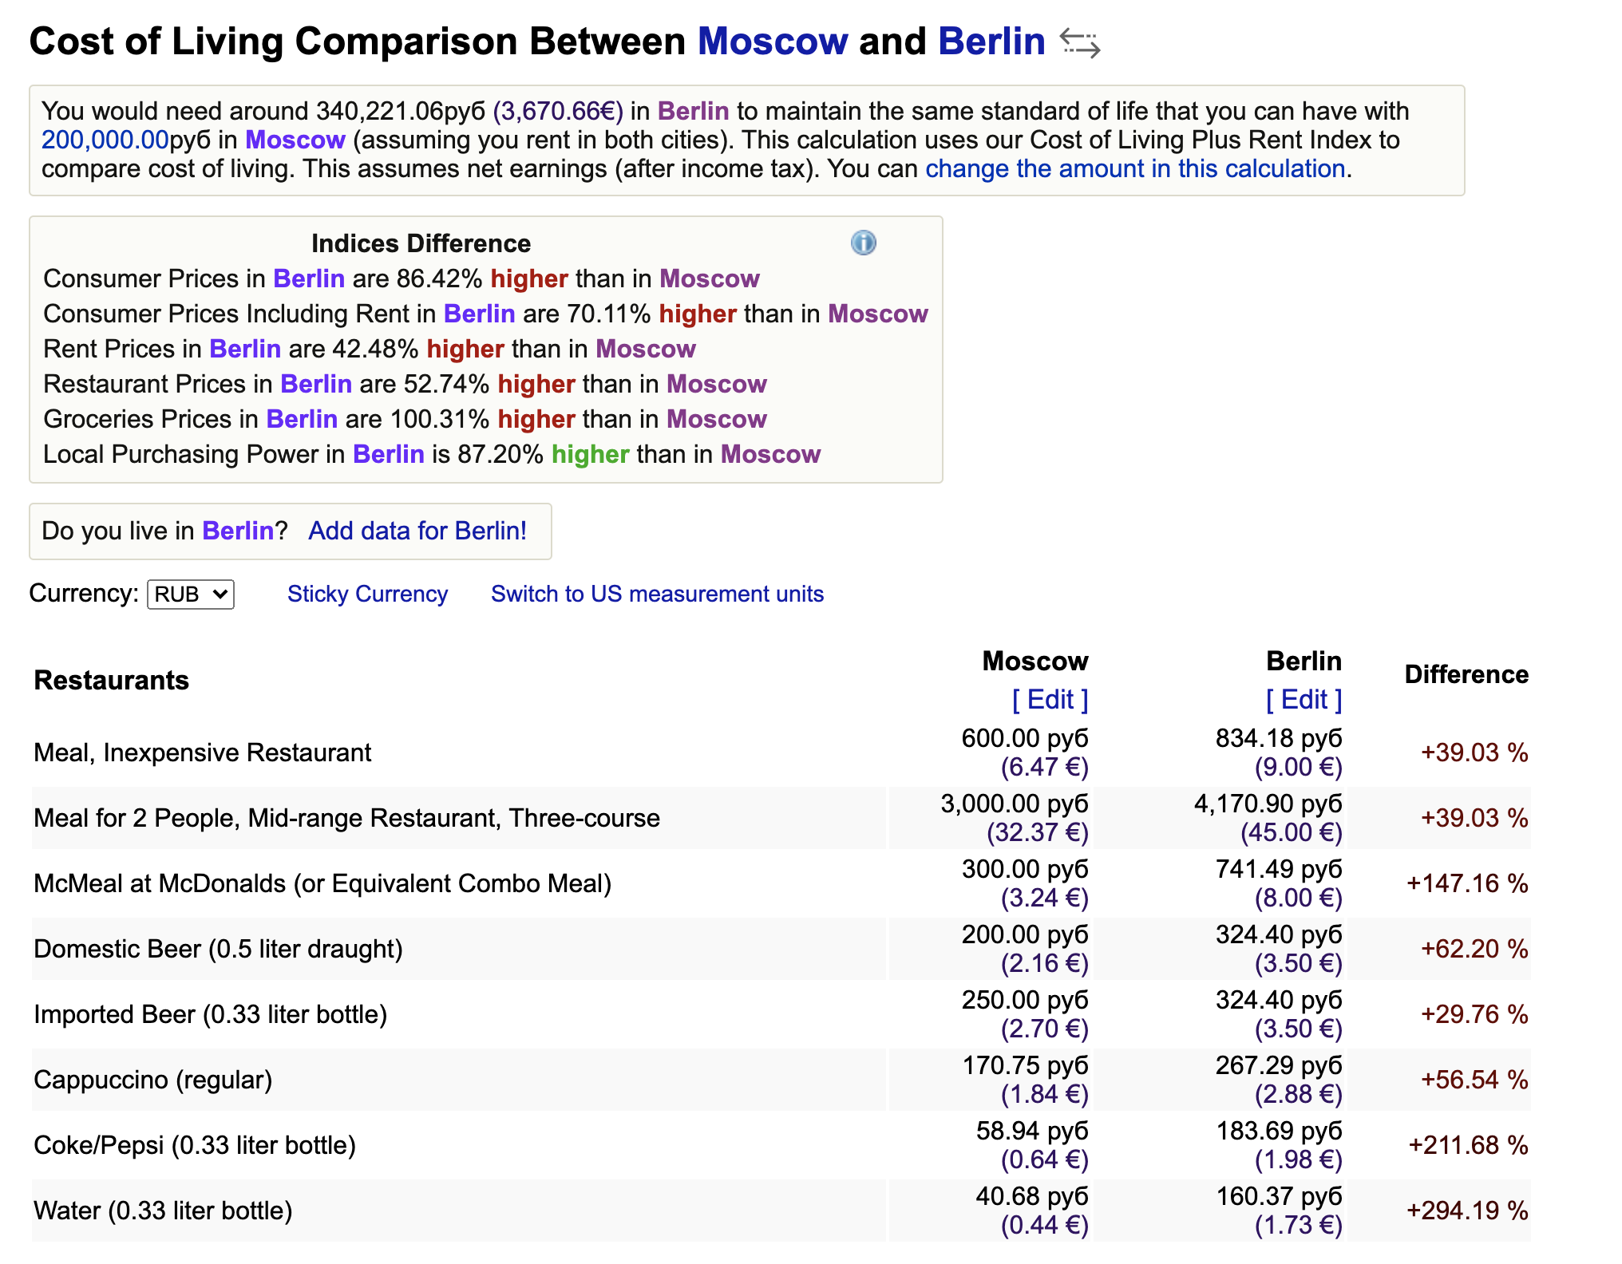Click Moscow link in the summary paragraph
Viewport: 1622px width, 1264px height.
[295, 140]
